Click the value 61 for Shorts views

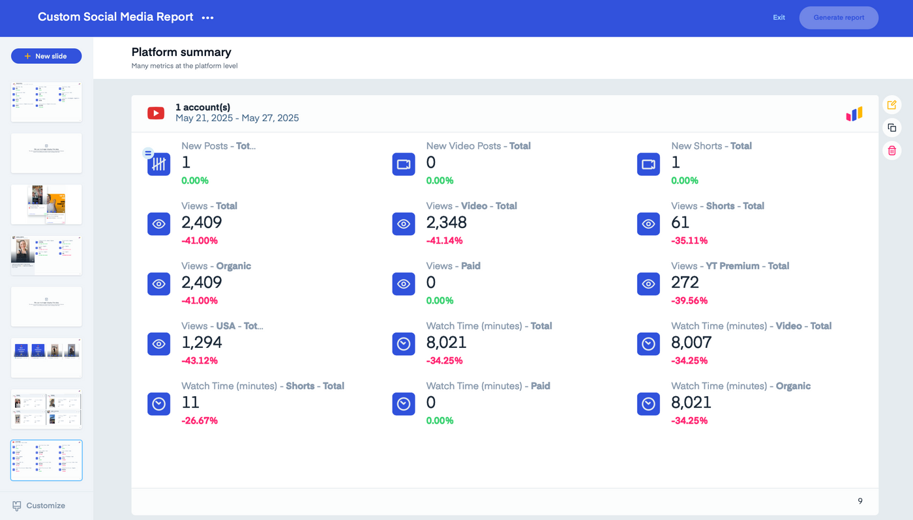point(680,222)
